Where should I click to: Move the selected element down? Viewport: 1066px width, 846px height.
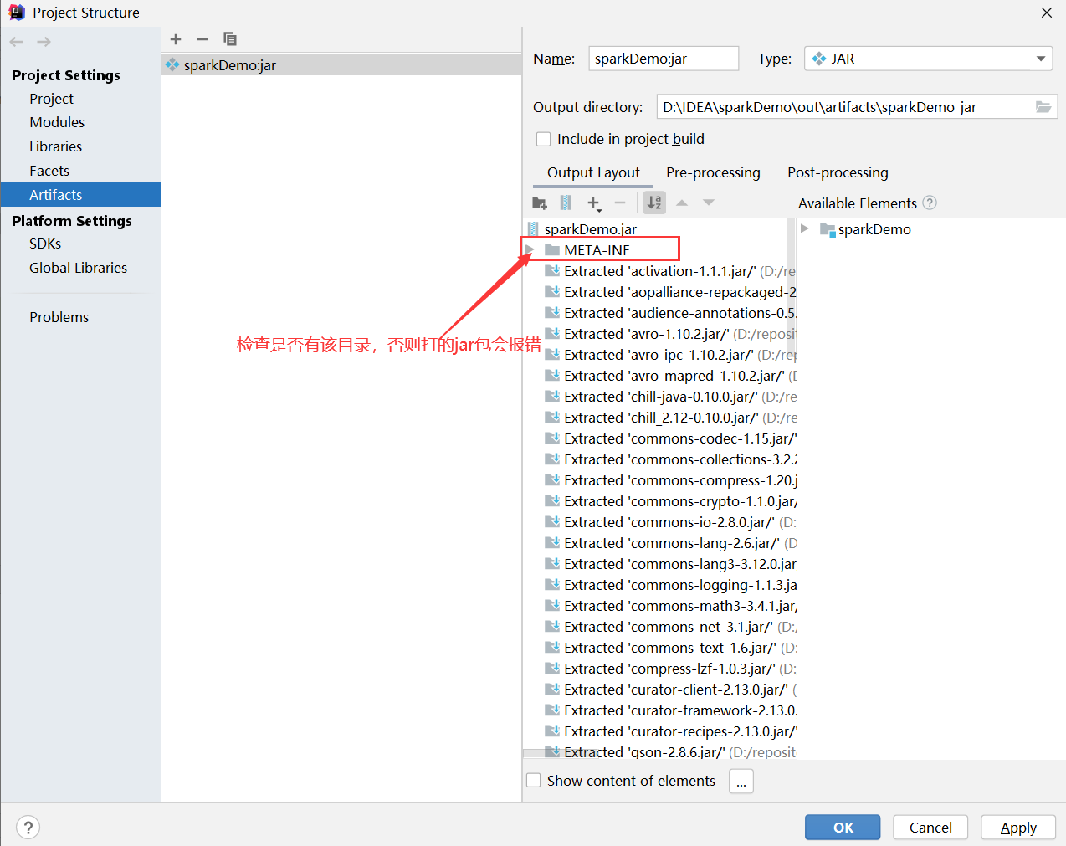pyautogui.click(x=709, y=203)
